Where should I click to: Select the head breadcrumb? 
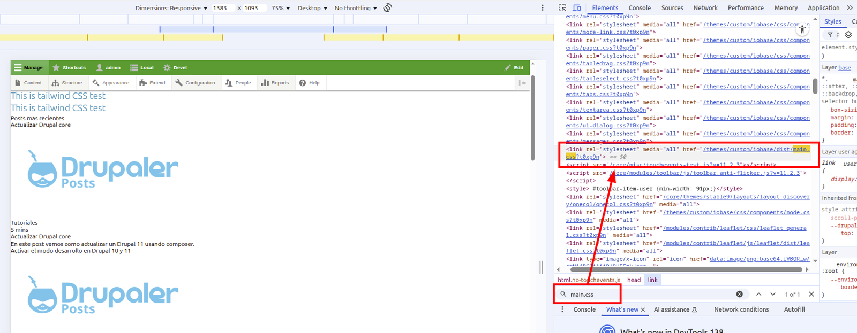(x=634, y=280)
